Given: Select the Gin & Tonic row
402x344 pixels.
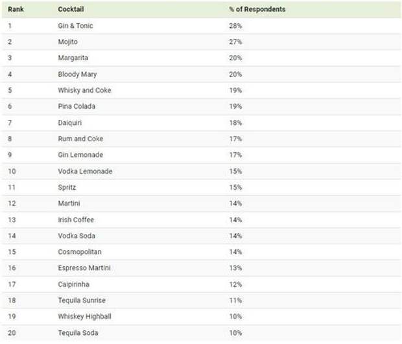Looking at the screenshot, I should (x=201, y=26).
